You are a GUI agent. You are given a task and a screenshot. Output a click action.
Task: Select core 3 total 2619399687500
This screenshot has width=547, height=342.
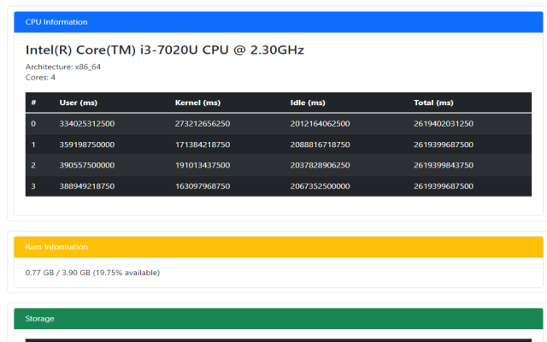[444, 186]
